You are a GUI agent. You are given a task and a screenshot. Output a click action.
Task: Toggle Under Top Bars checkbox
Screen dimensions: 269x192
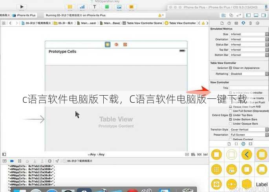pos(231,115)
